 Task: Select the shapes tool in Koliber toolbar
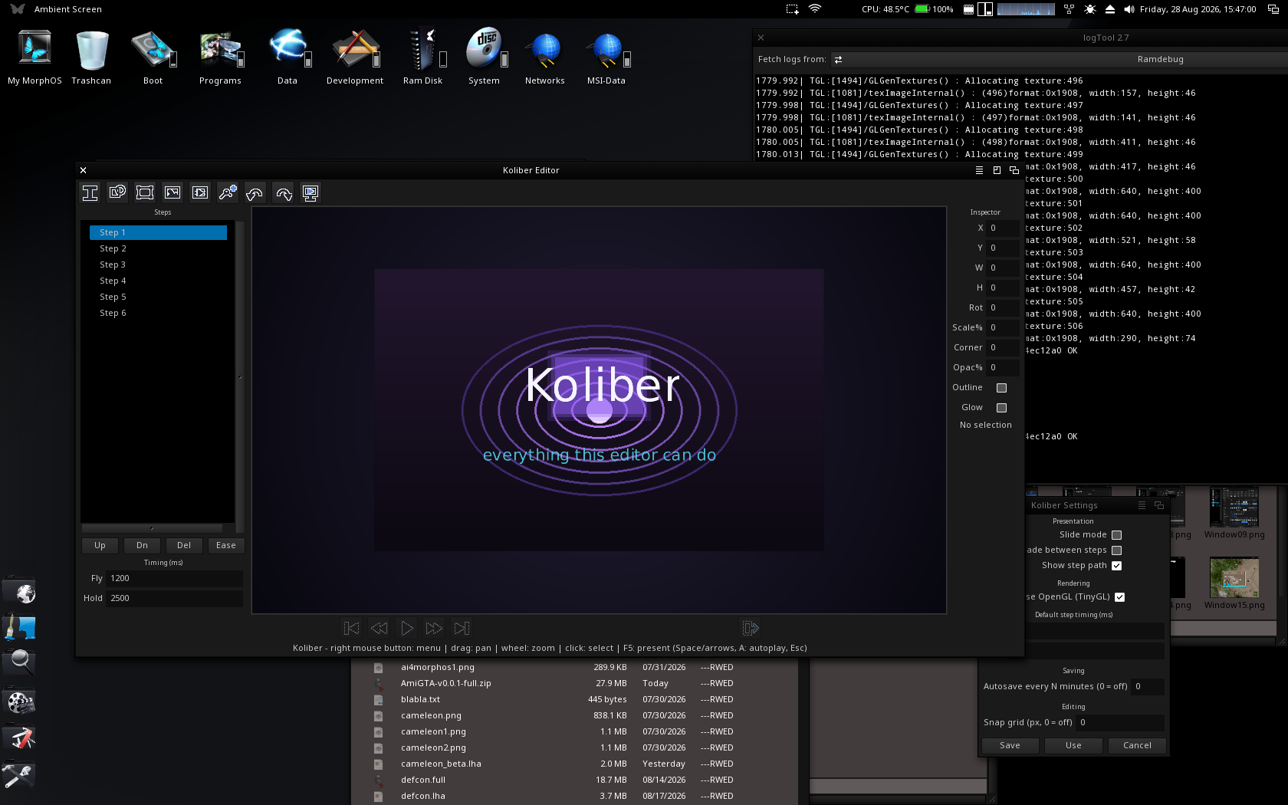coord(117,193)
